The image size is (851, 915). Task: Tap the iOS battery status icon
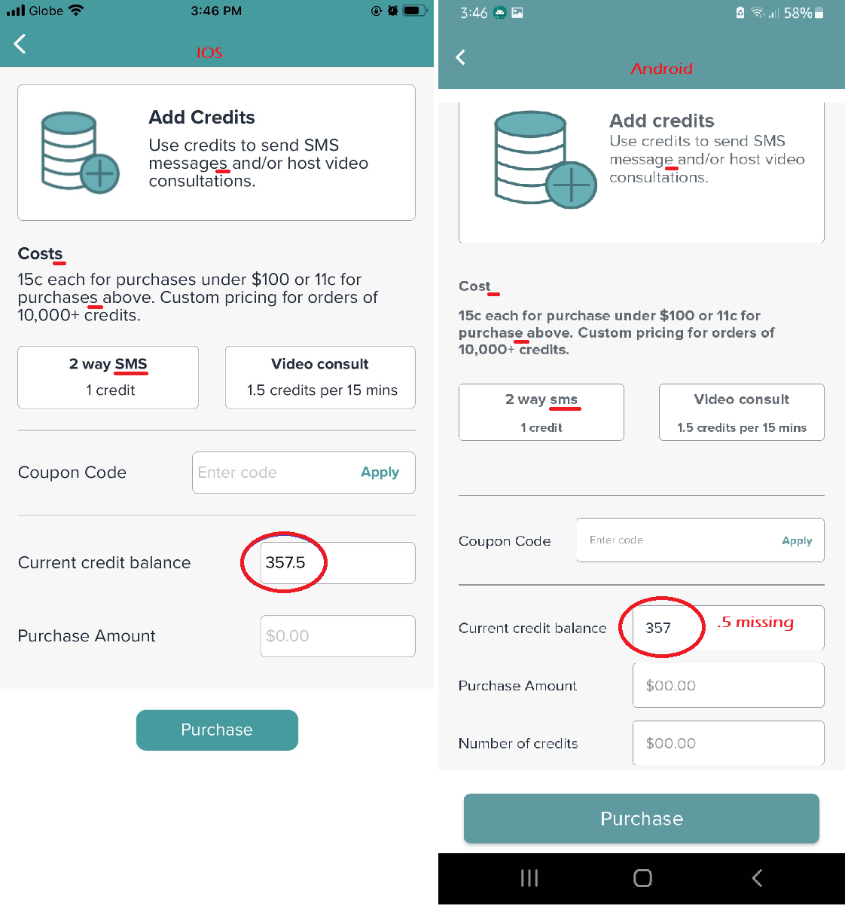point(415,11)
